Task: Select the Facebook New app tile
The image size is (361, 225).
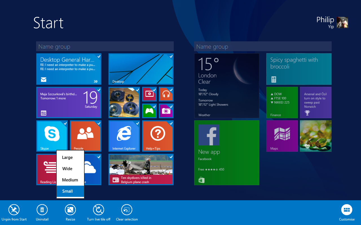Action: pos(227,153)
